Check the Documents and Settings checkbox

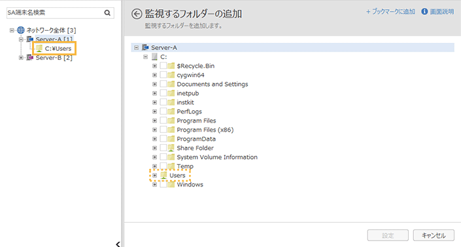point(163,84)
